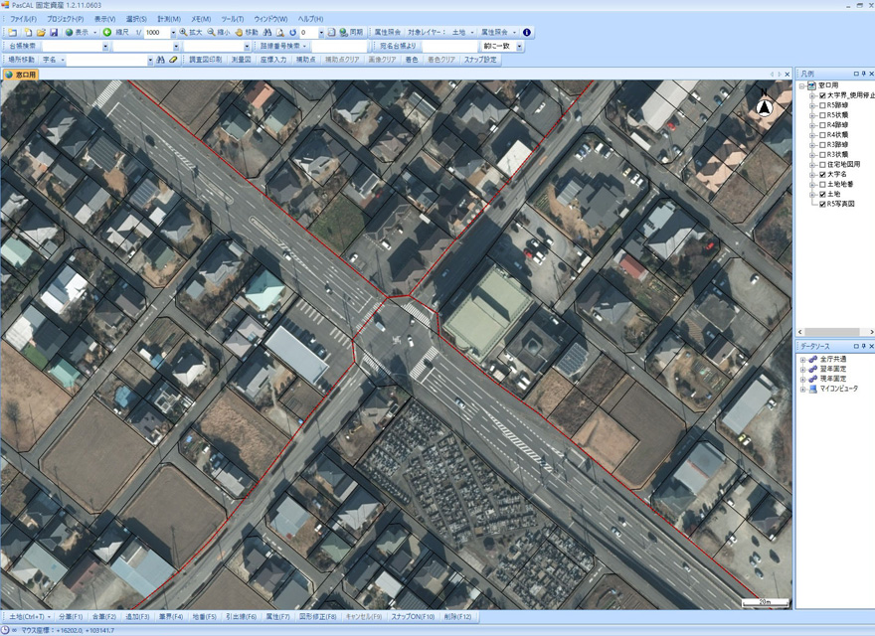
Task: Click the 調査図印刷 button
Action: [206, 60]
